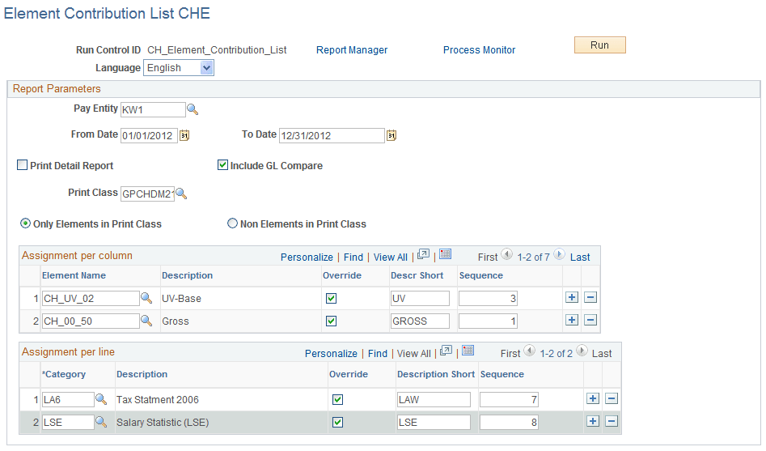The height and width of the screenshot is (451, 766).
Task: Show next rows in Assignment per column
Action: coord(560,254)
